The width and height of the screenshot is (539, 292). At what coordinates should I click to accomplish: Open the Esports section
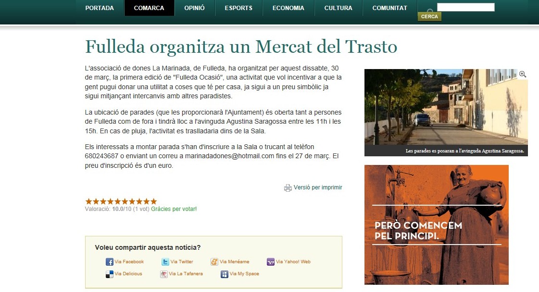[238, 8]
